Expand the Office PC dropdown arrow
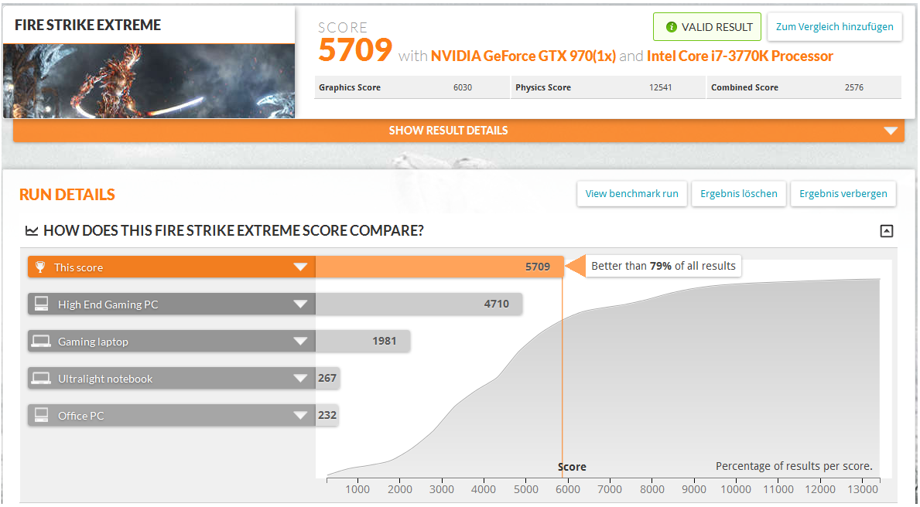This screenshot has width=920, height=507. click(300, 416)
